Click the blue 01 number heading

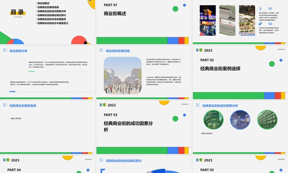click(x=270, y=9)
